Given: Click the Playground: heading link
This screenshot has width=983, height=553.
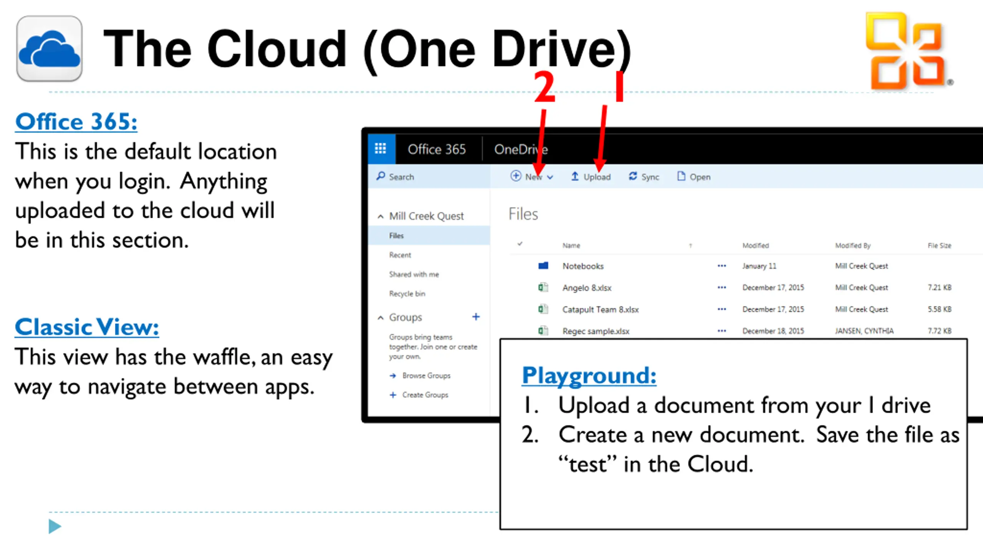Looking at the screenshot, I should [589, 375].
